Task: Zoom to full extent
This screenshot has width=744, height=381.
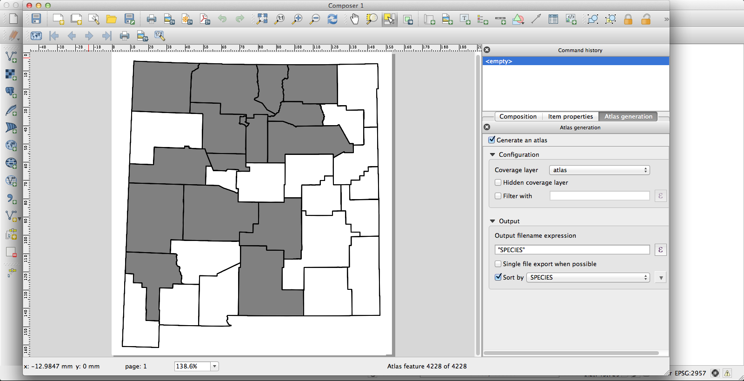Action: [262, 19]
